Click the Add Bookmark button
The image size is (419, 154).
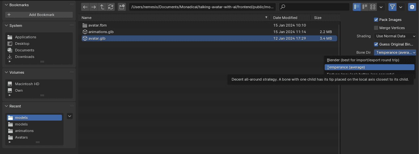(39, 15)
